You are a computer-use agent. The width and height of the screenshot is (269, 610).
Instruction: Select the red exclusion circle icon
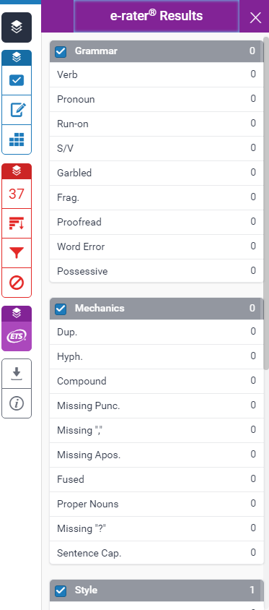(x=17, y=283)
